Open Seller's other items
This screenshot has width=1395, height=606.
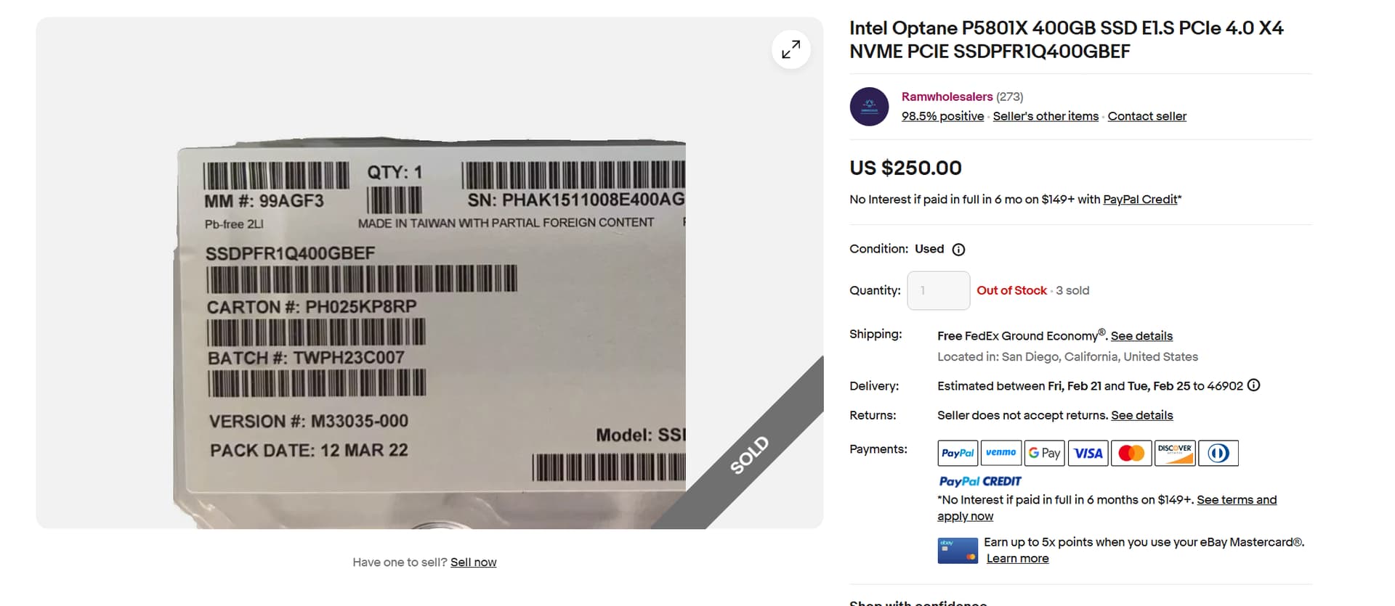[x=1046, y=116]
